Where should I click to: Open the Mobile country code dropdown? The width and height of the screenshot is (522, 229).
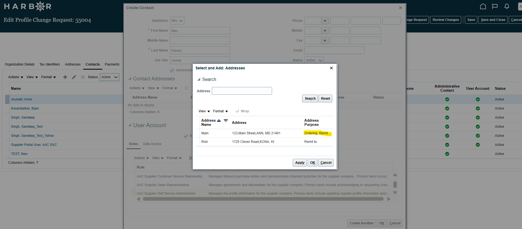coord(325,31)
